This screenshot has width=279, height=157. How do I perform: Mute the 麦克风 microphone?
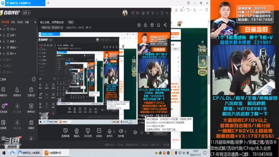point(110,133)
